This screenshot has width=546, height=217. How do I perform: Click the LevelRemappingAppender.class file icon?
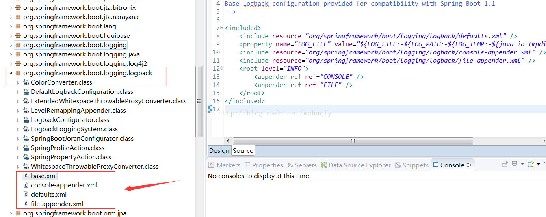[26, 111]
